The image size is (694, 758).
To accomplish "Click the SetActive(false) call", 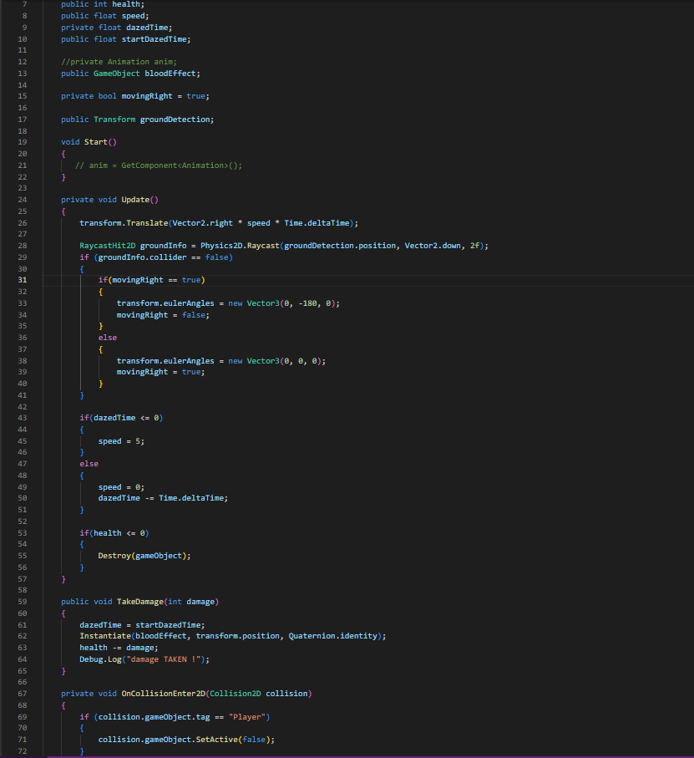I will point(241,740).
